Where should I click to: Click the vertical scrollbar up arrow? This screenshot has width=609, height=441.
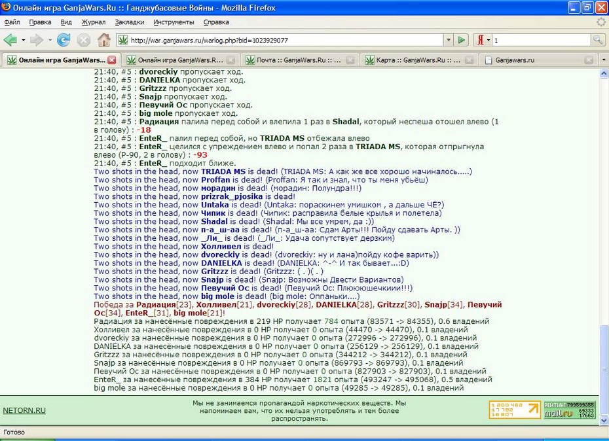604,73
